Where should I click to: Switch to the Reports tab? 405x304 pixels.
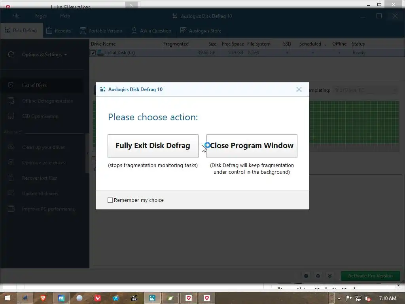tap(59, 31)
